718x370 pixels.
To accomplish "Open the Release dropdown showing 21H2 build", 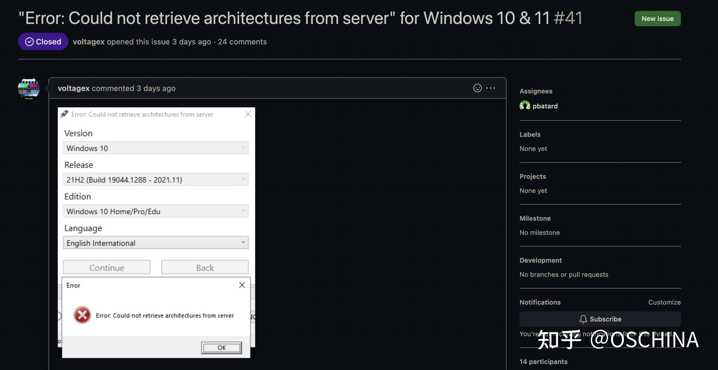I will click(x=244, y=180).
